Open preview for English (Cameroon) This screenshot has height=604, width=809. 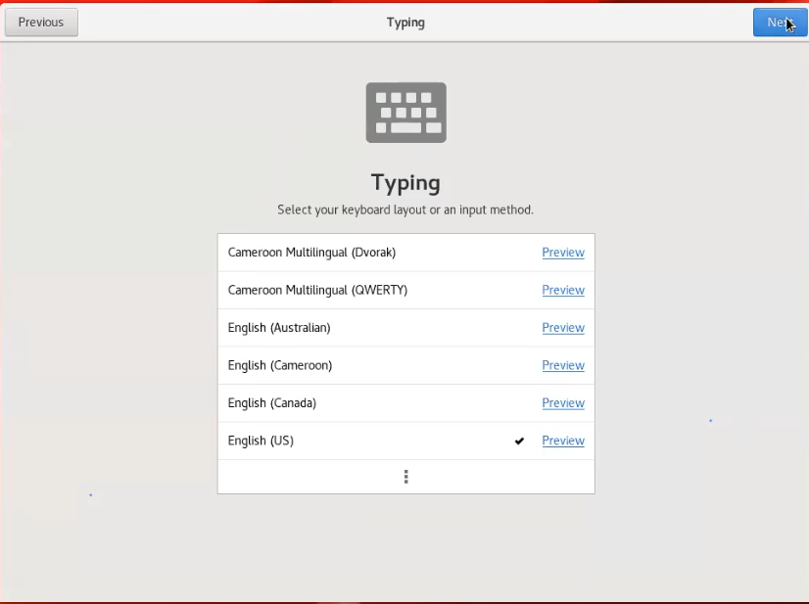click(563, 366)
